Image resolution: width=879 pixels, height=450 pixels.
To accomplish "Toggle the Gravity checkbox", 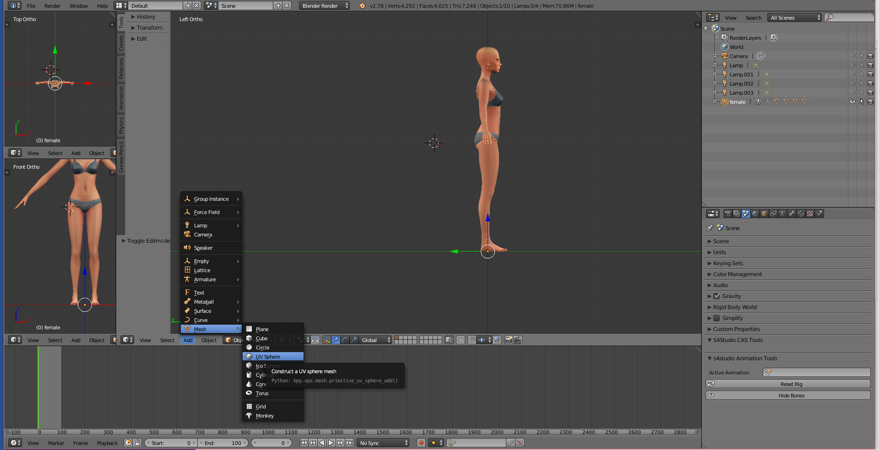I will 717,296.
